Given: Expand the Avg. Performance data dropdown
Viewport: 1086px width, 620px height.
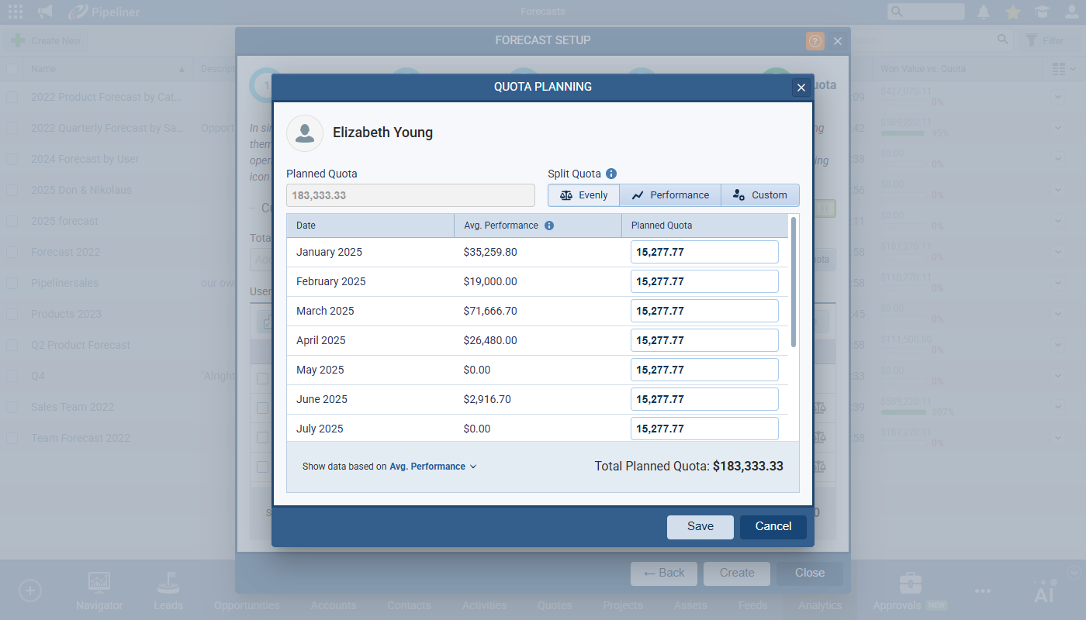Looking at the screenshot, I should click(x=433, y=467).
